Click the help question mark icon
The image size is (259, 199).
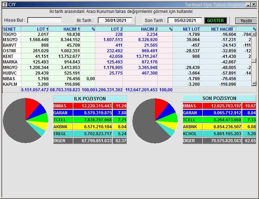click(5, 5)
